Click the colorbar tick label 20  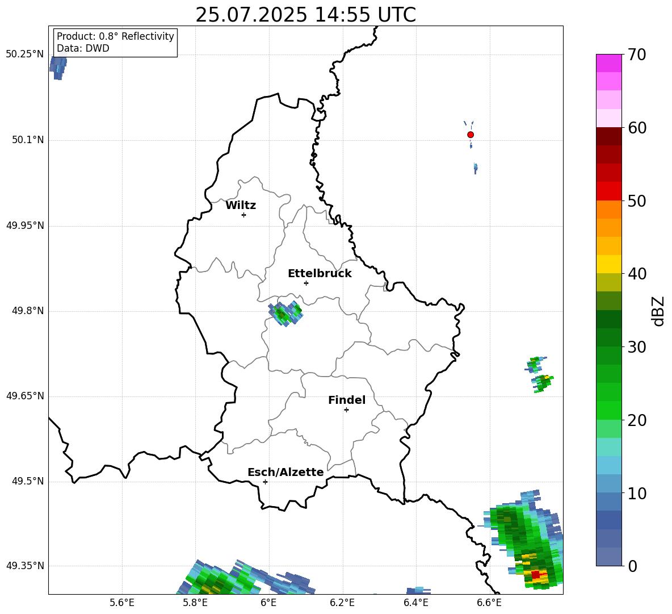[x=637, y=420]
